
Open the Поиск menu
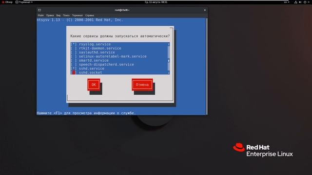66,15
